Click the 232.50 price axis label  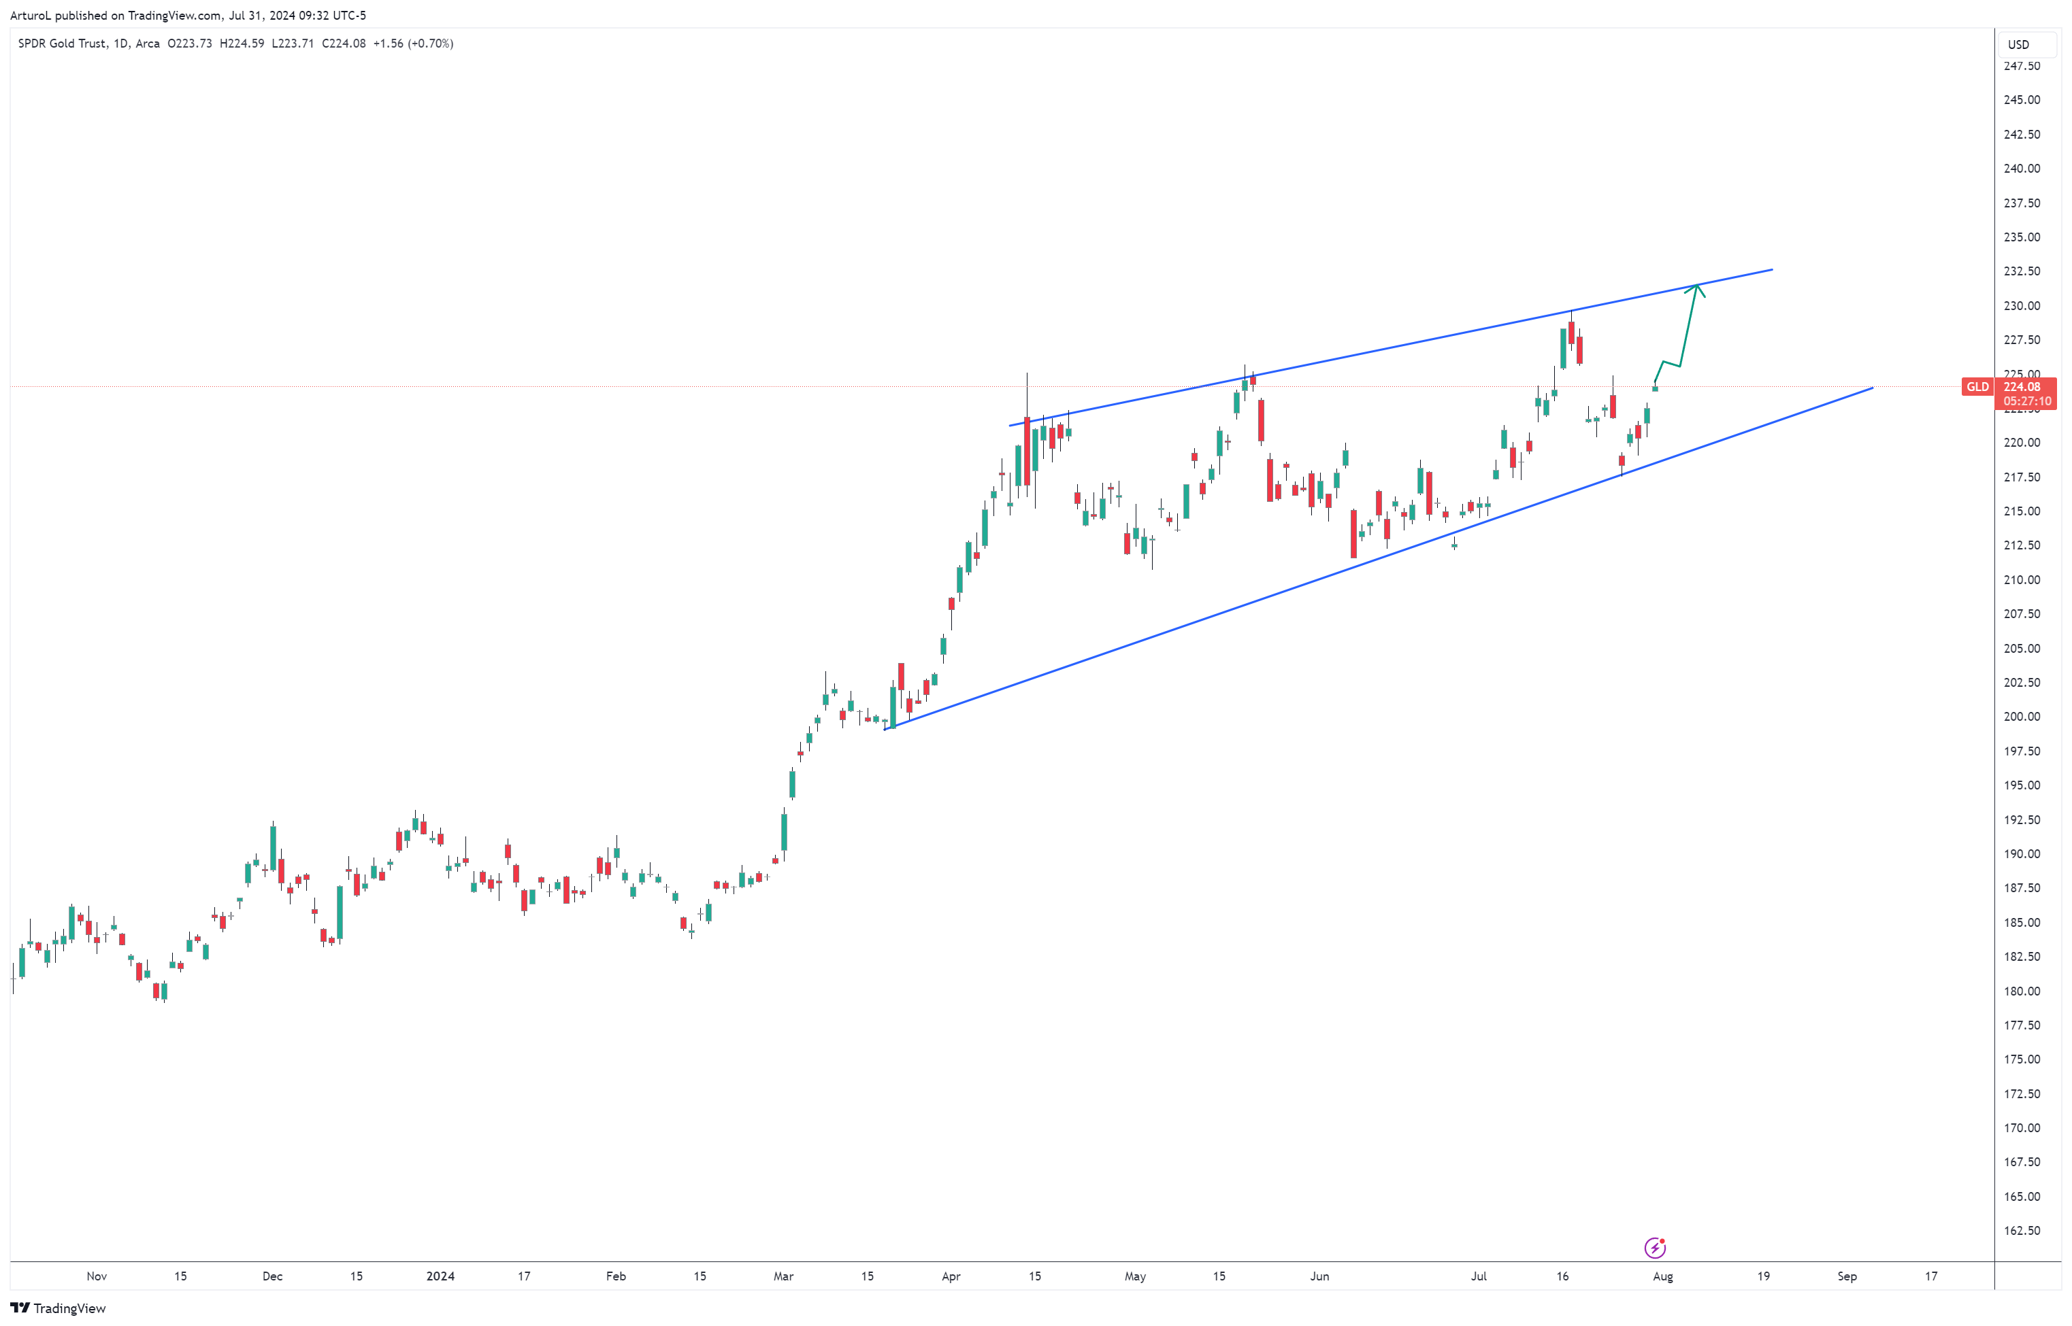click(x=2021, y=271)
